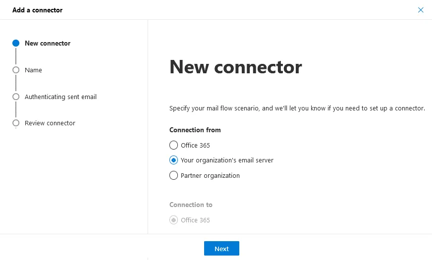Open the Authenticating sent email step label
The image size is (432, 260).
(x=60, y=97)
